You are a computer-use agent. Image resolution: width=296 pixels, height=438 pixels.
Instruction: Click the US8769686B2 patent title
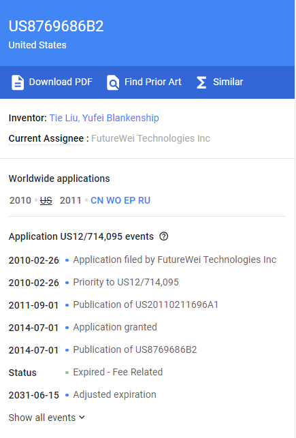[56, 27]
